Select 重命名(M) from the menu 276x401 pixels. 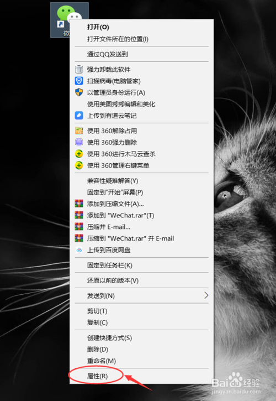pyautogui.click(x=141, y=361)
